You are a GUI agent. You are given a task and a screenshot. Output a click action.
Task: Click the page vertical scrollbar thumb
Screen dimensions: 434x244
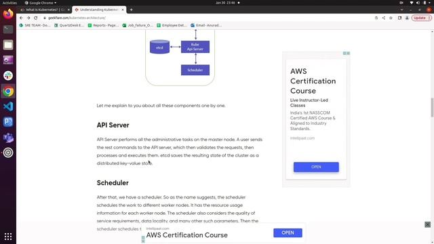(x=432, y=107)
